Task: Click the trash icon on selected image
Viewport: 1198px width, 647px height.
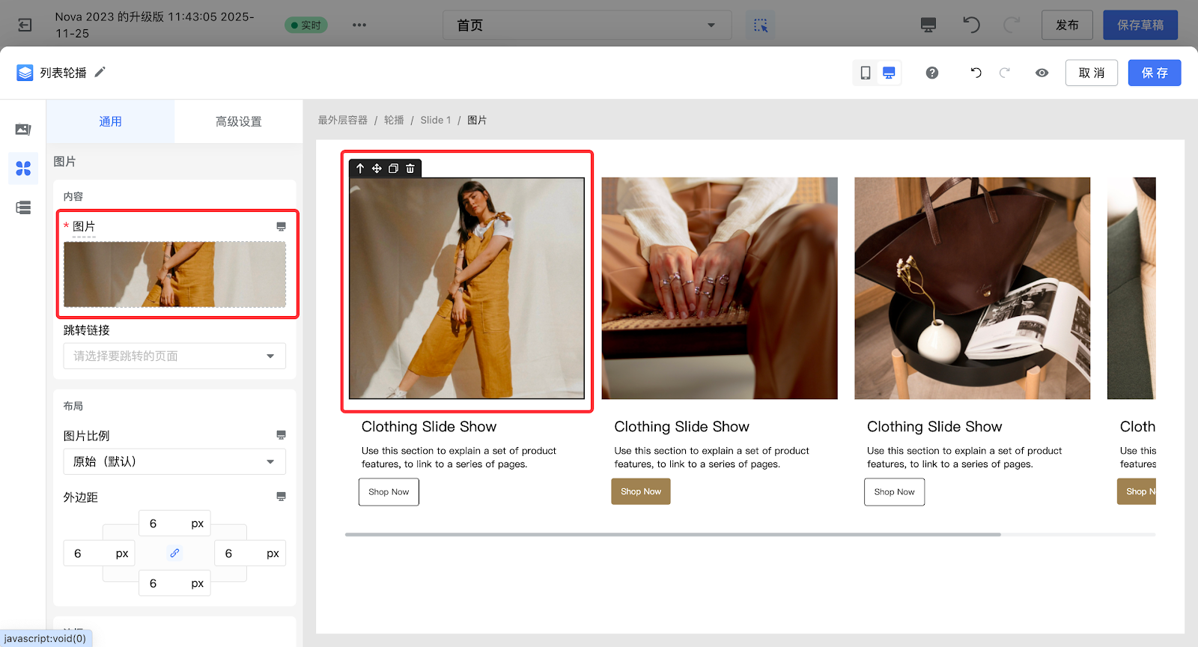Action: [410, 168]
